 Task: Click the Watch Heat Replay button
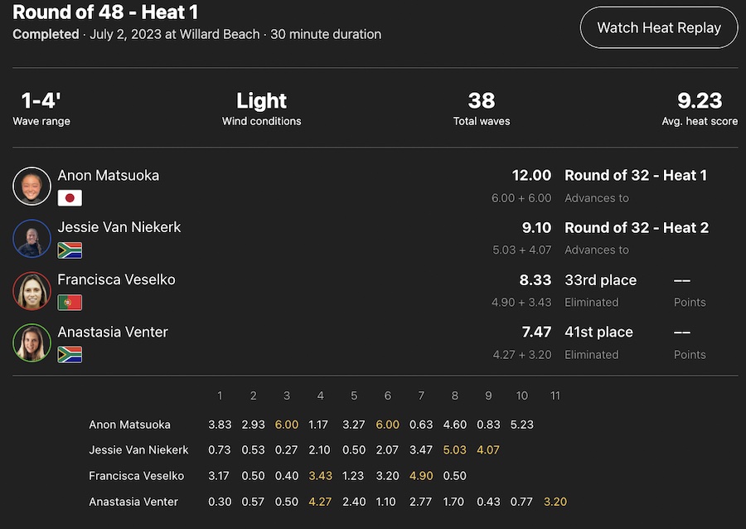coord(659,27)
